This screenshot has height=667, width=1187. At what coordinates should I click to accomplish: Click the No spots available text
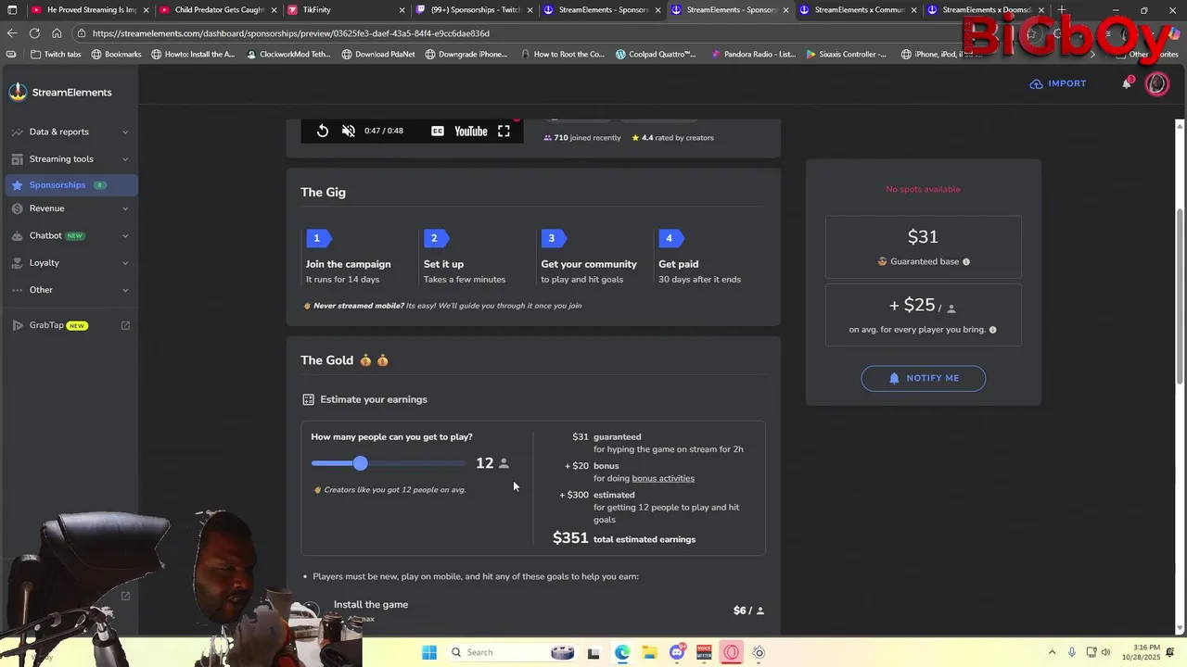tap(923, 189)
